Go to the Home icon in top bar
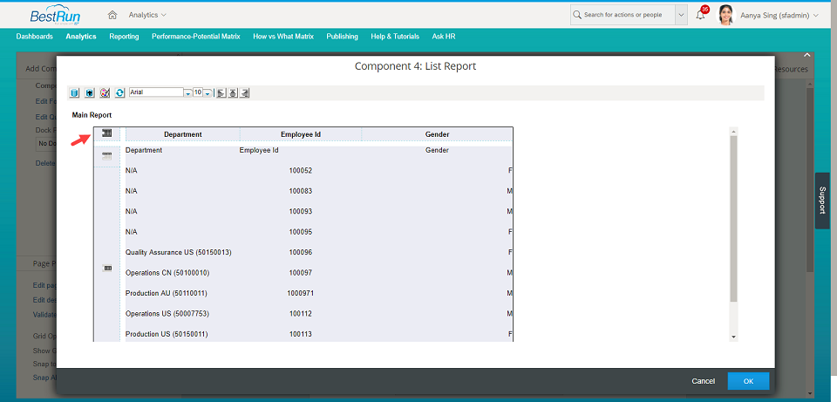 click(112, 15)
